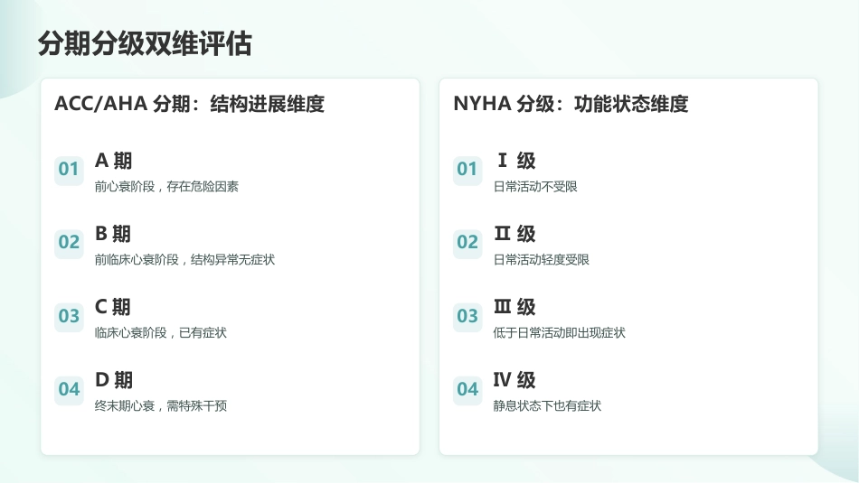Click the heading NYHA 分级：功能状态维度
Screen dimensions: 859x483
click(x=571, y=104)
